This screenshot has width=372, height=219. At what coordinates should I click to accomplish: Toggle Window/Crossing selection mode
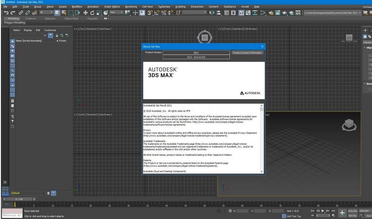click(78, 13)
